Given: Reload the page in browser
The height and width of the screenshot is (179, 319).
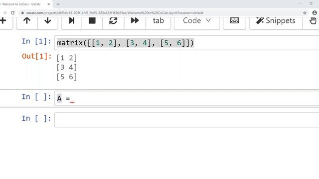Looking at the screenshot, I should coord(12,13).
